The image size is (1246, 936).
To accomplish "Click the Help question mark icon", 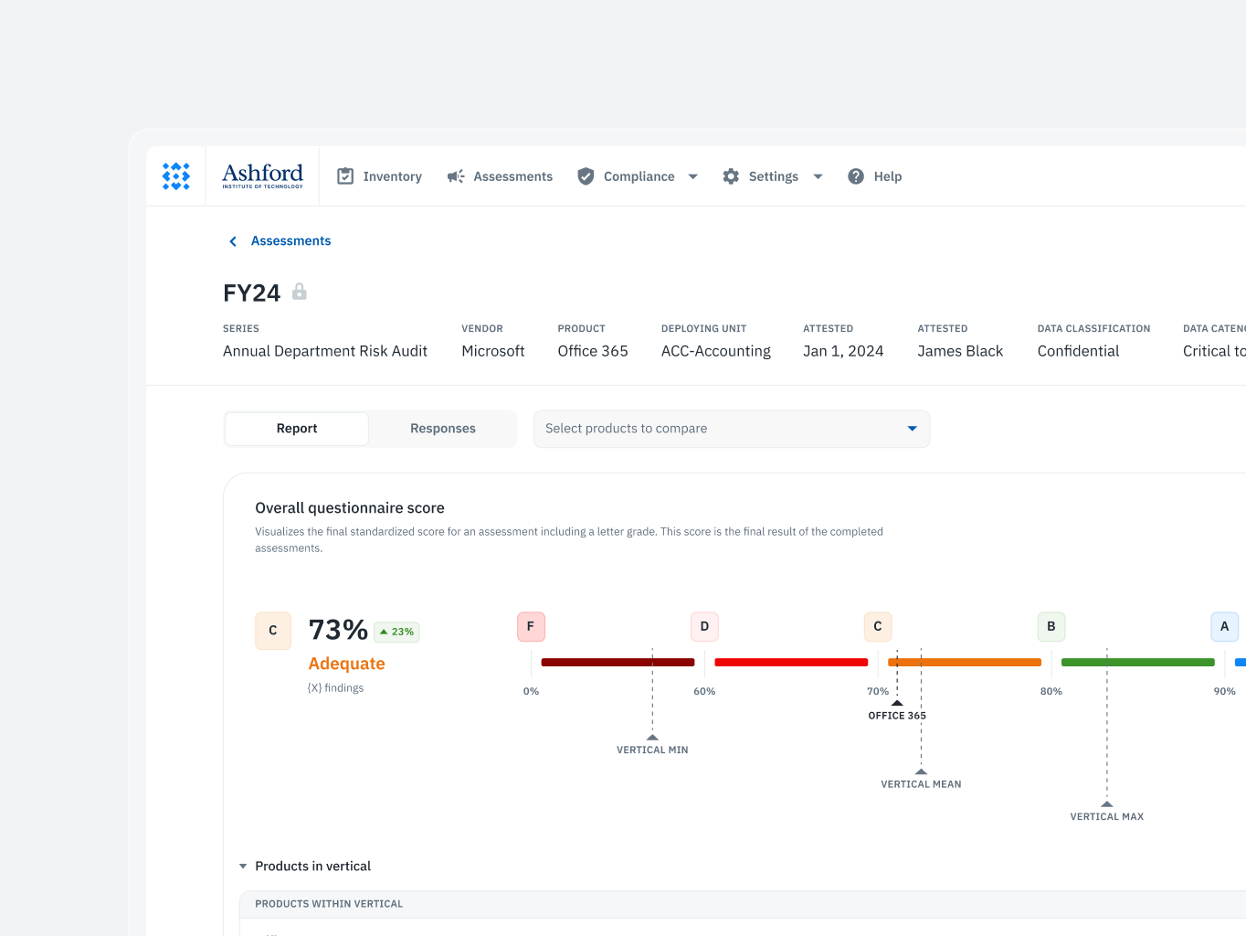I will point(856,175).
